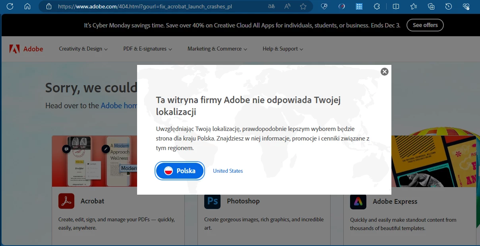Open the translate page icon

pos(271,6)
